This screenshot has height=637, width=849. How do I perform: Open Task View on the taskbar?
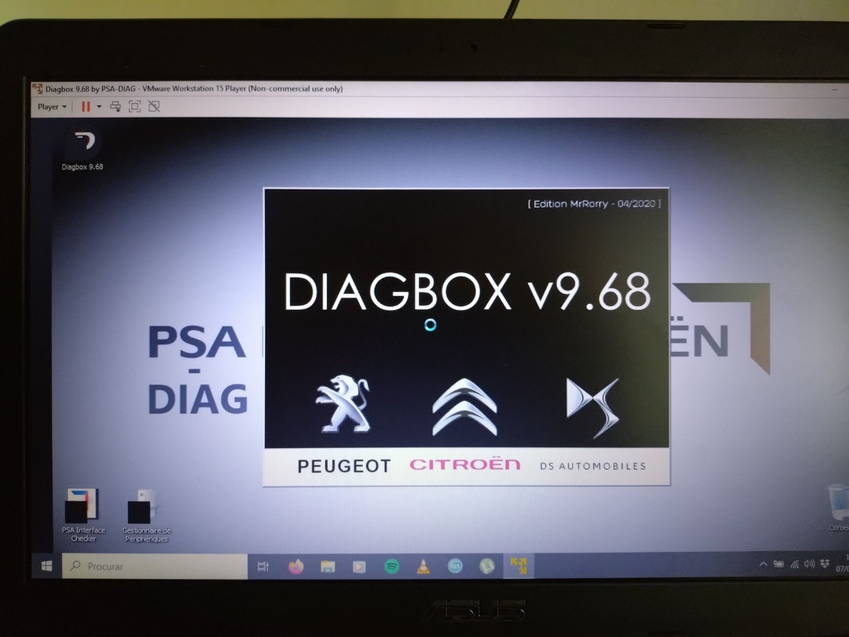click(263, 567)
